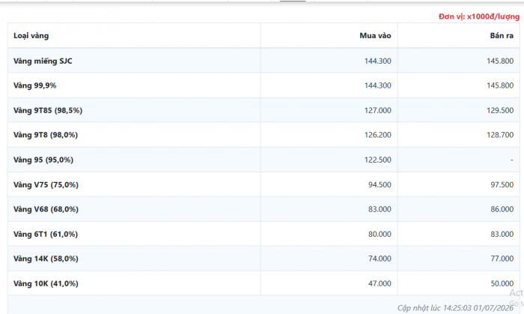Click Vàng V68 buy price 83.000
Image resolution: width=524 pixels, height=314 pixels.
coord(380,209)
